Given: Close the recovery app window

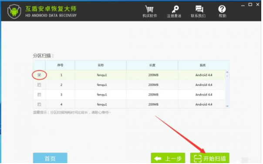Looking at the screenshot, I should tap(258, 4).
